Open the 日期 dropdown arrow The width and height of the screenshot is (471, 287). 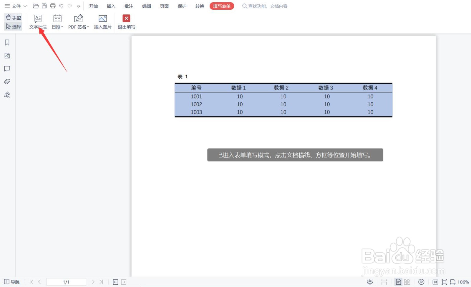[x=62, y=27]
